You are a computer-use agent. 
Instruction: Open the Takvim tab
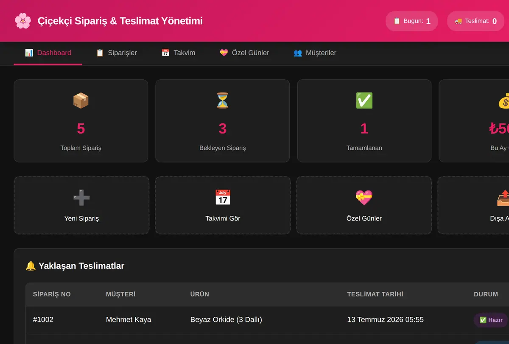178,53
